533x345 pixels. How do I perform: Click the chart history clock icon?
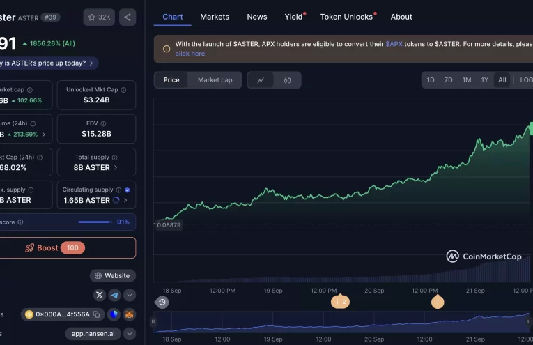point(162,302)
